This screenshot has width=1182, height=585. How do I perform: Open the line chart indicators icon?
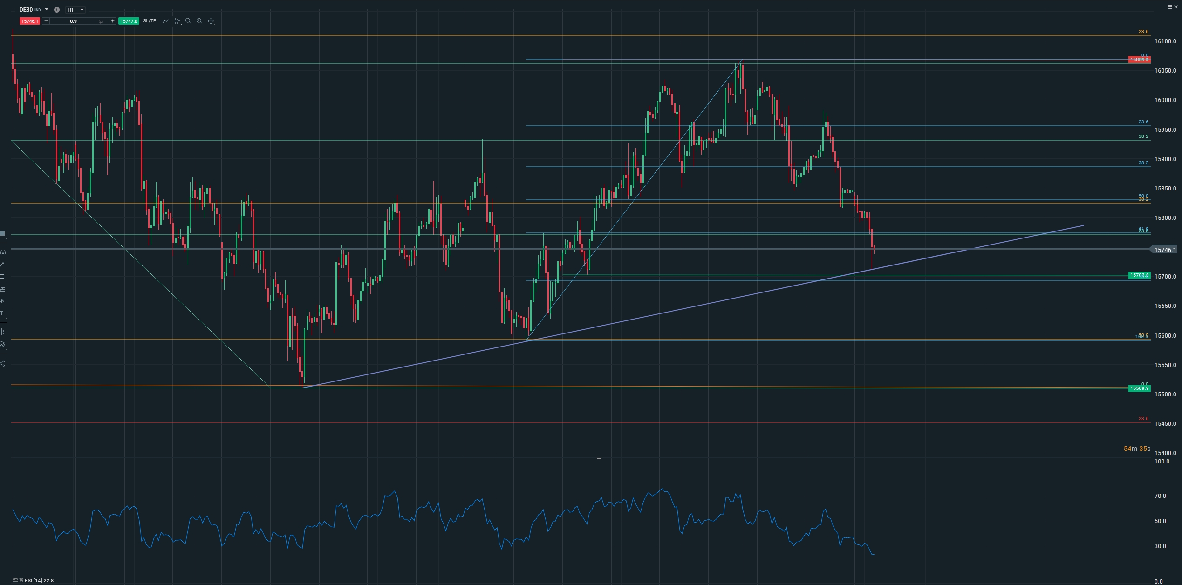click(x=165, y=21)
